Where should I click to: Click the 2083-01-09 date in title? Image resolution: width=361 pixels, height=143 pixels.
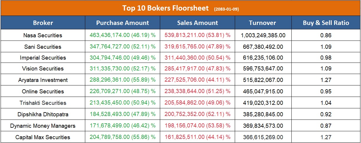227,9
